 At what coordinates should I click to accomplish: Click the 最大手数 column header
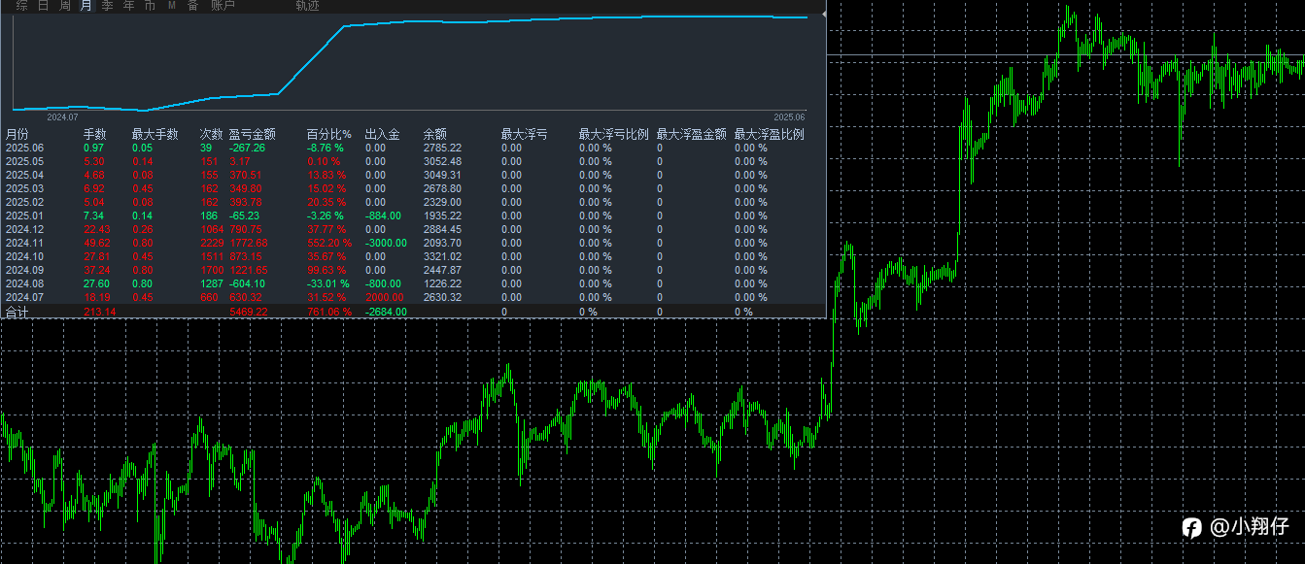point(155,135)
